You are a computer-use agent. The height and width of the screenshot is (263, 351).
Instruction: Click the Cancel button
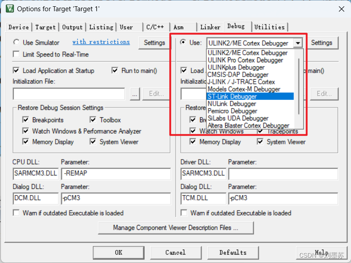click(175, 253)
